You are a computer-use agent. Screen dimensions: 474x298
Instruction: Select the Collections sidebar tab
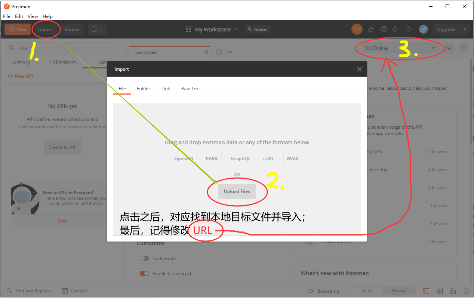coord(62,62)
